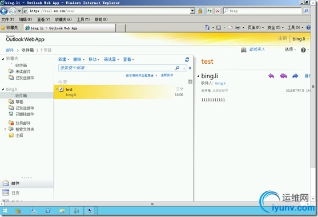318x217 pixels.
Task: Click the bing.li recipient link
Action: [220, 83]
